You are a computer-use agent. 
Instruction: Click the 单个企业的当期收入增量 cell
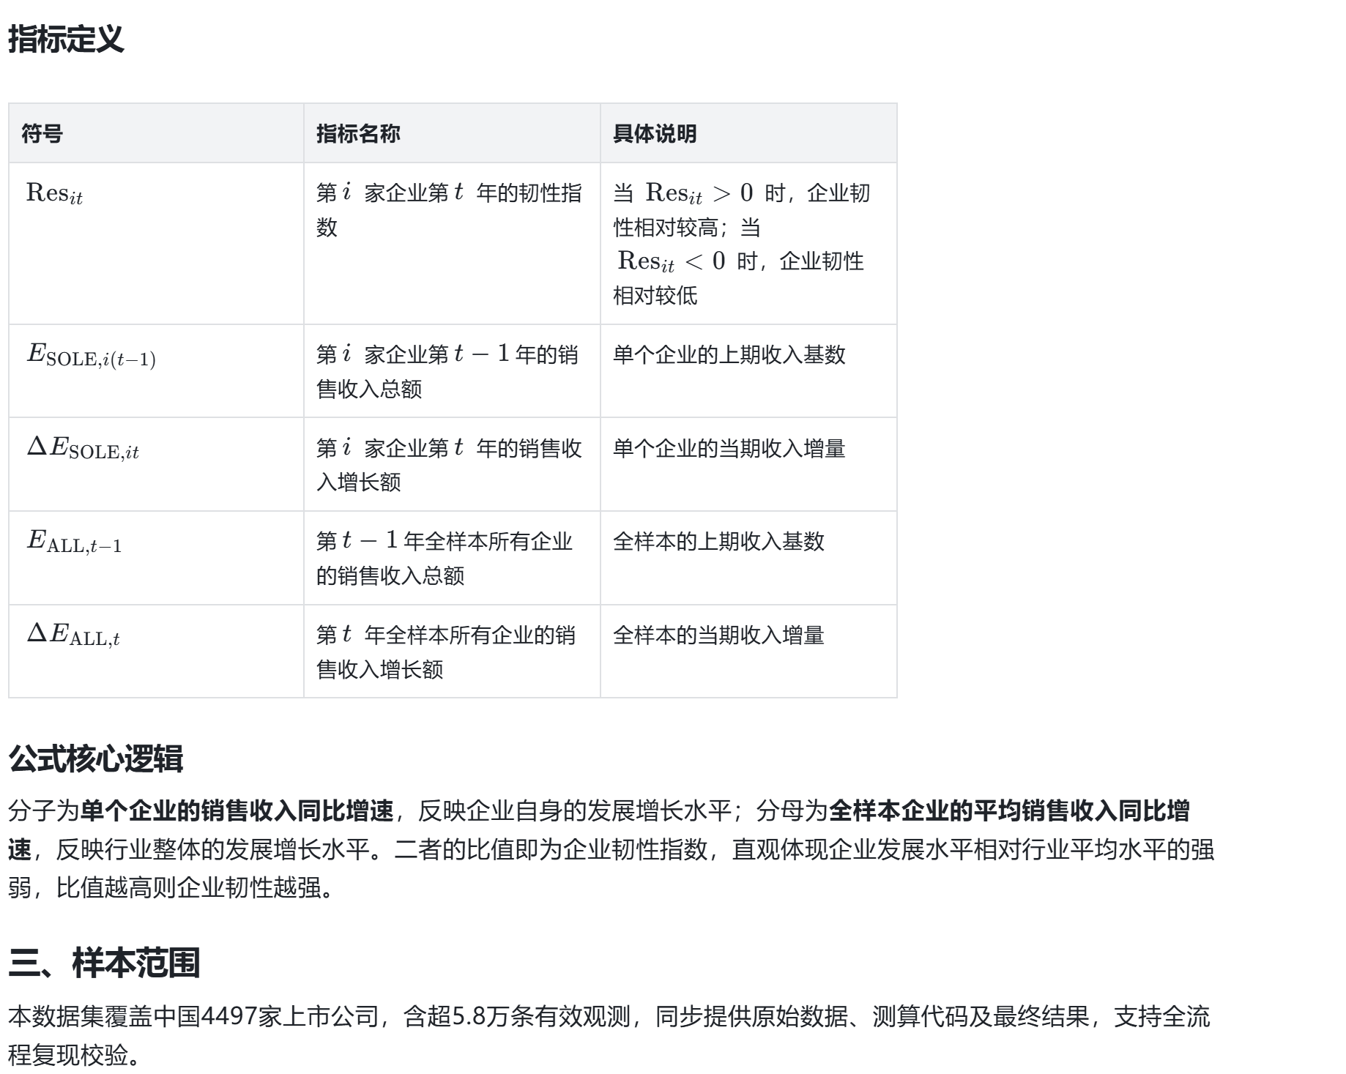coord(729,448)
